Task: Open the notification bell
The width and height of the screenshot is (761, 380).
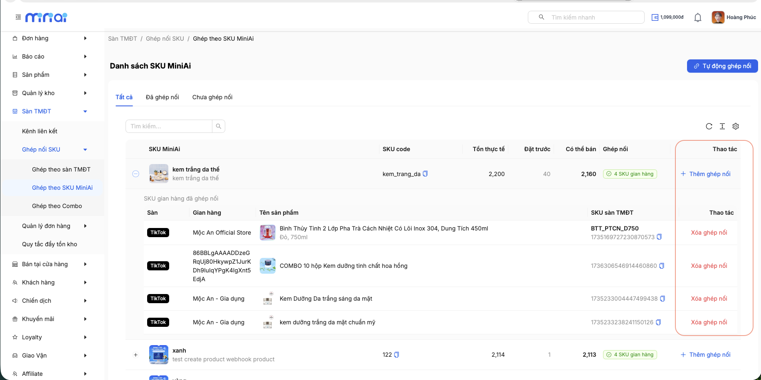Action: [698, 17]
